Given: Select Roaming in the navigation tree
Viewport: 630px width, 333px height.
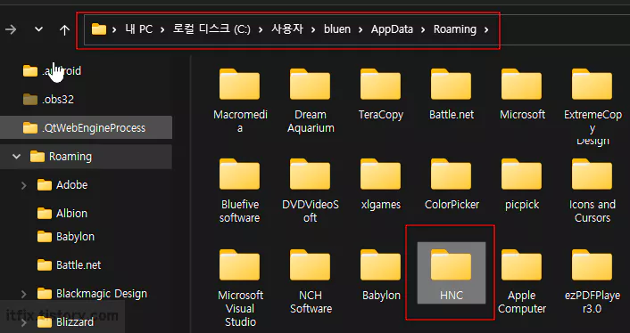Looking at the screenshot, I should [86, 157].
